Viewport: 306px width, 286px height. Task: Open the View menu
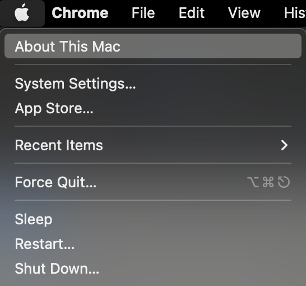(244, 13)
